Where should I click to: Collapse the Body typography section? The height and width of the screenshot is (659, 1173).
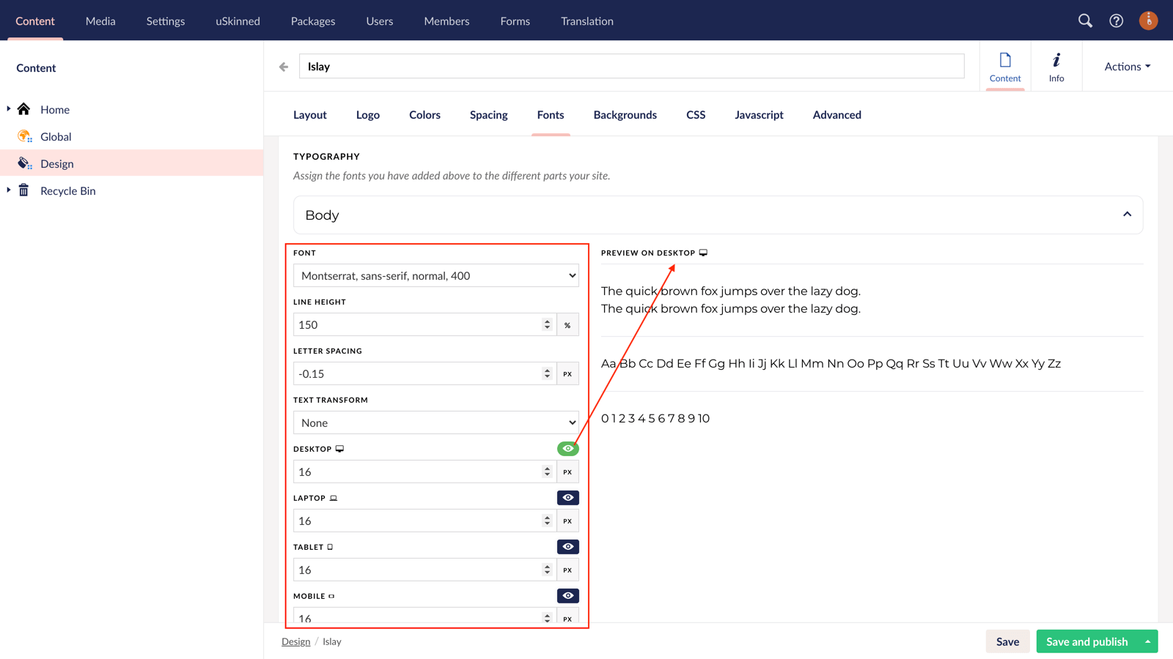point(1127,215)
